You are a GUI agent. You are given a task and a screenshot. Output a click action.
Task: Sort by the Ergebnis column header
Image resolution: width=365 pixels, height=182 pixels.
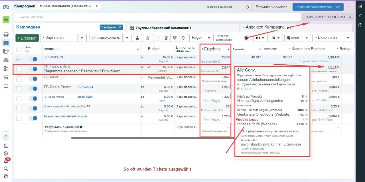(x=215, y=49)
